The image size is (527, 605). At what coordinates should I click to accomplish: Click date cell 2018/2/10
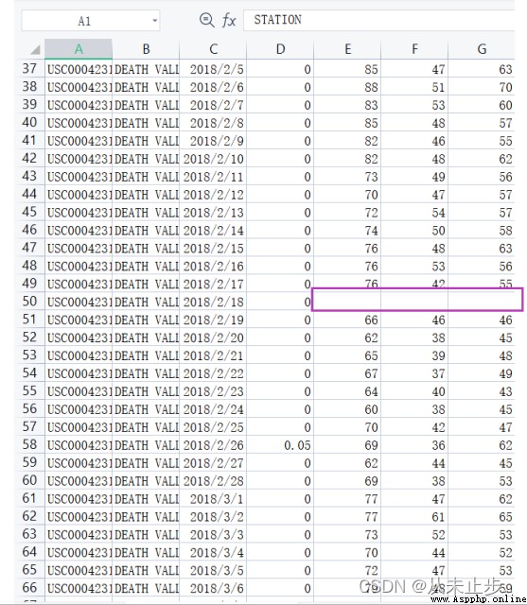(x=213, y=159)
